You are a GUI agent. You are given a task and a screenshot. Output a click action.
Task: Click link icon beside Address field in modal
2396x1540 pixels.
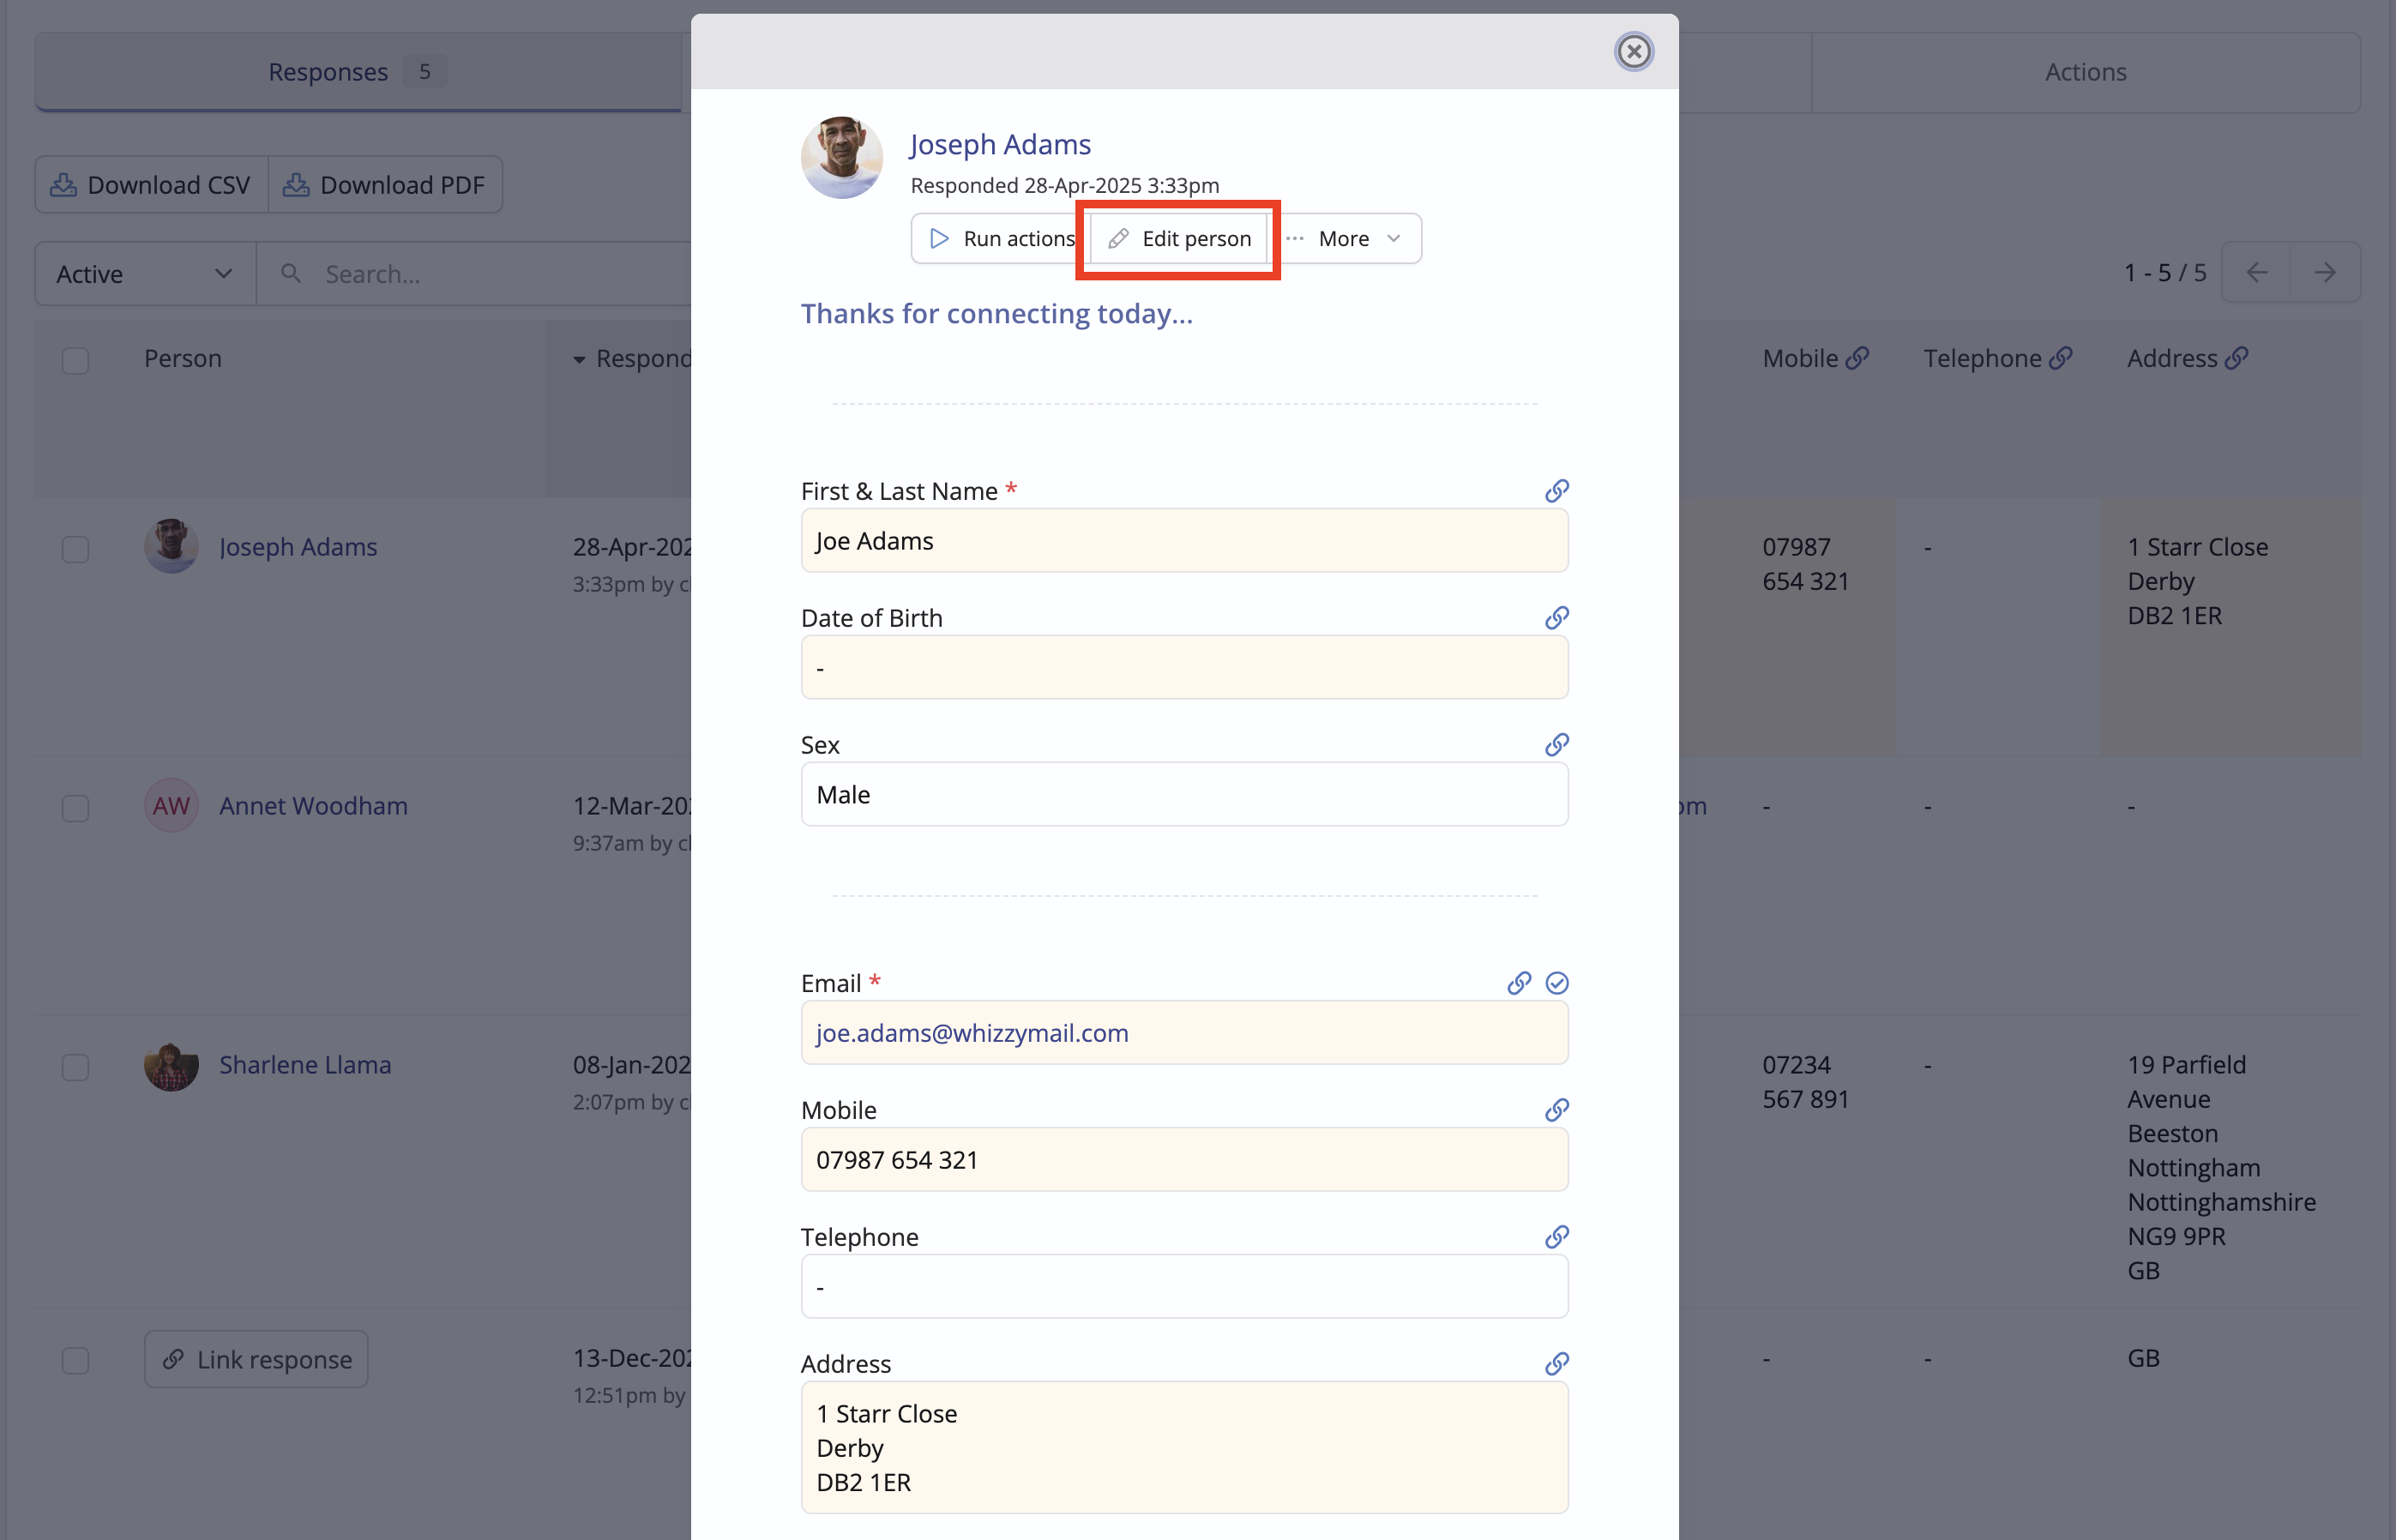[1556, 1363]
